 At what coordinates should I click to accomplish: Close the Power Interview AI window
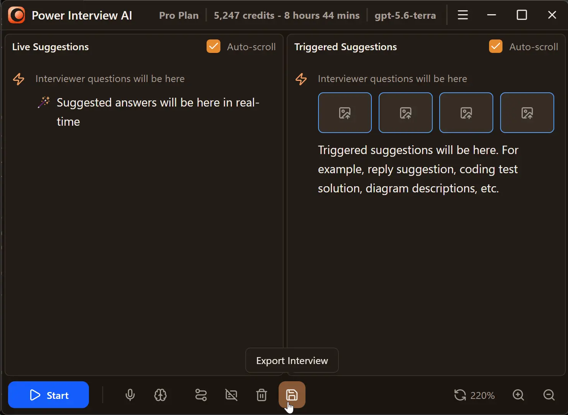pyautogui.click(x=552, y=15)
